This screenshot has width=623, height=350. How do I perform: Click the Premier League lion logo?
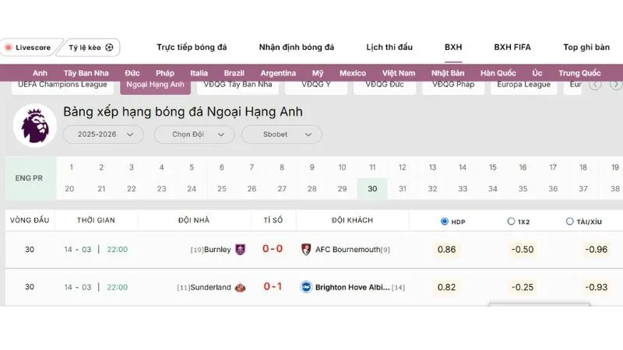[x=35, y=126]
